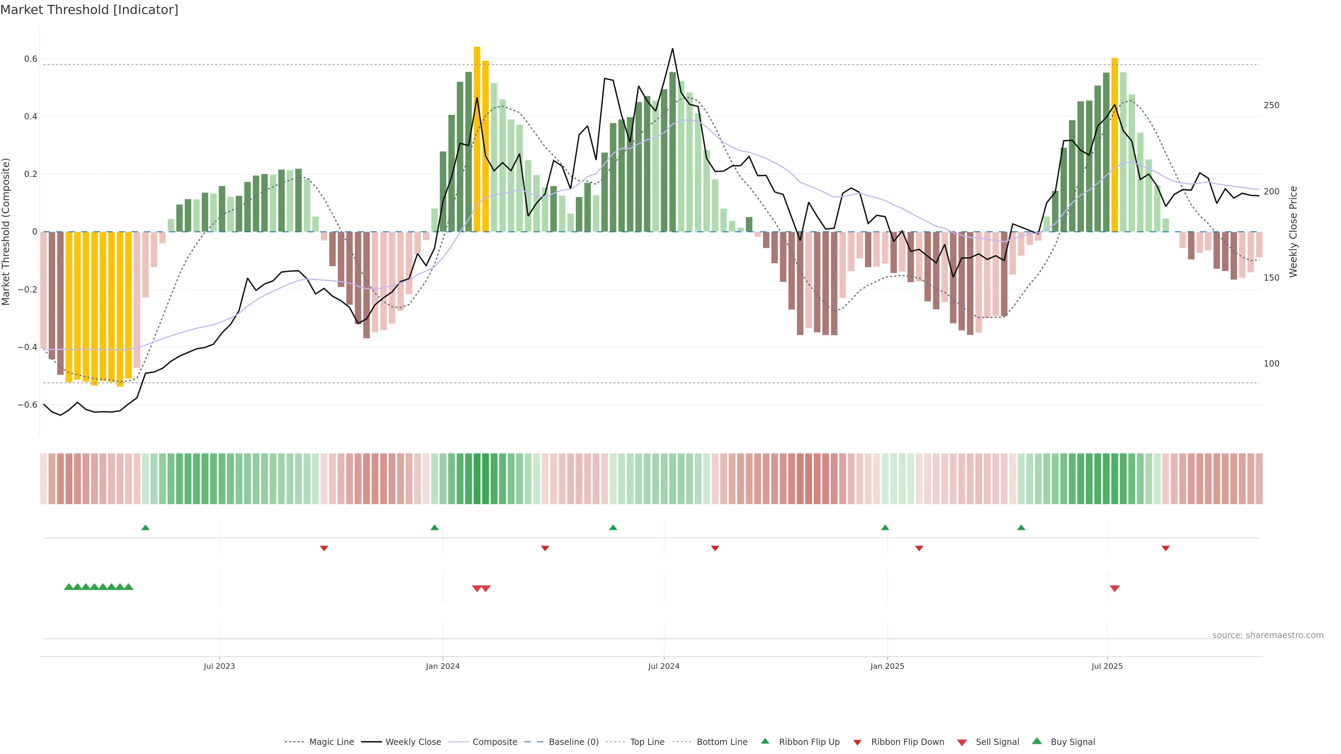Click the Jan 2024 x-axis label
1341x754 pixels.
442,666
